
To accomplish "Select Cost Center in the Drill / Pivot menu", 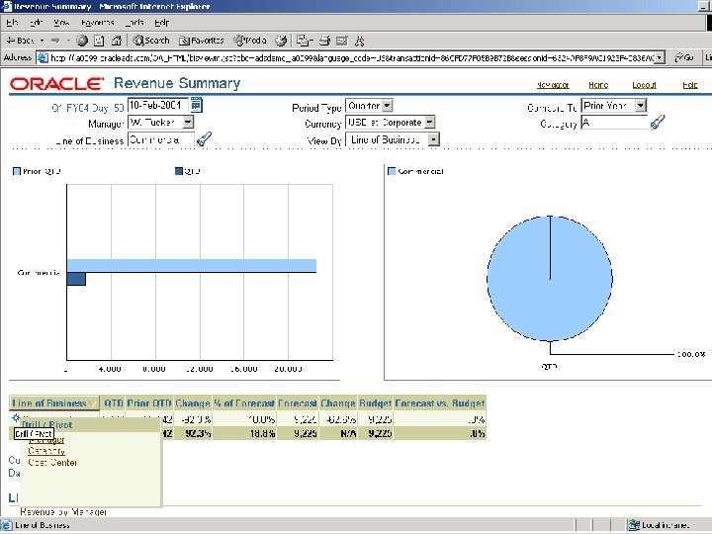I will click(52, 463).
